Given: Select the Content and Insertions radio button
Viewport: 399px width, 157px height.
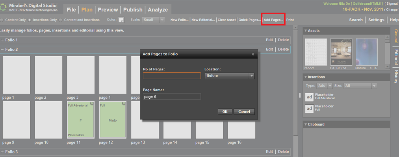Looking at the screenshot, I should [61, 20].
